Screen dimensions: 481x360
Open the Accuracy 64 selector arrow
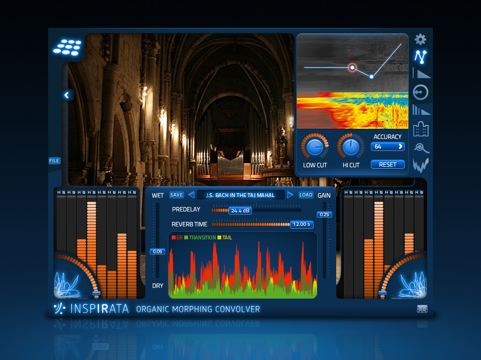pyautogui.click(x=400, y=147)
